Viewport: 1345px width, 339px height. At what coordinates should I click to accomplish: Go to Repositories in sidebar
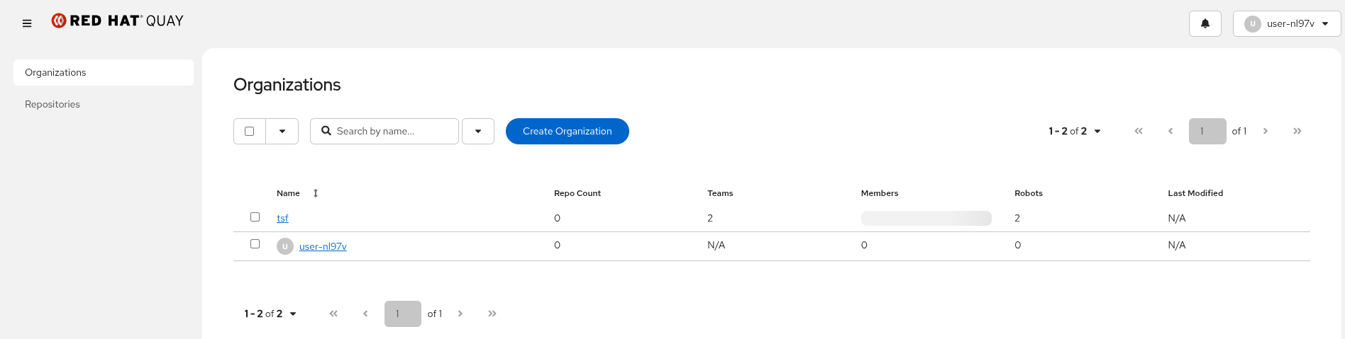tap(104, 104)
